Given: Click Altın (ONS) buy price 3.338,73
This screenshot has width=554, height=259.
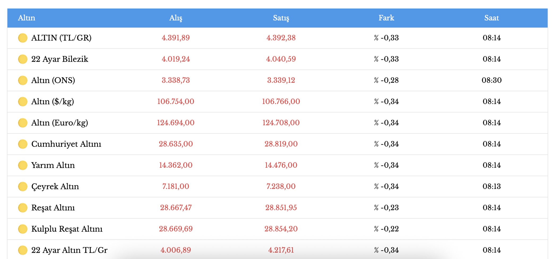Looking at the screenshot, I should [x=176, y=80].
